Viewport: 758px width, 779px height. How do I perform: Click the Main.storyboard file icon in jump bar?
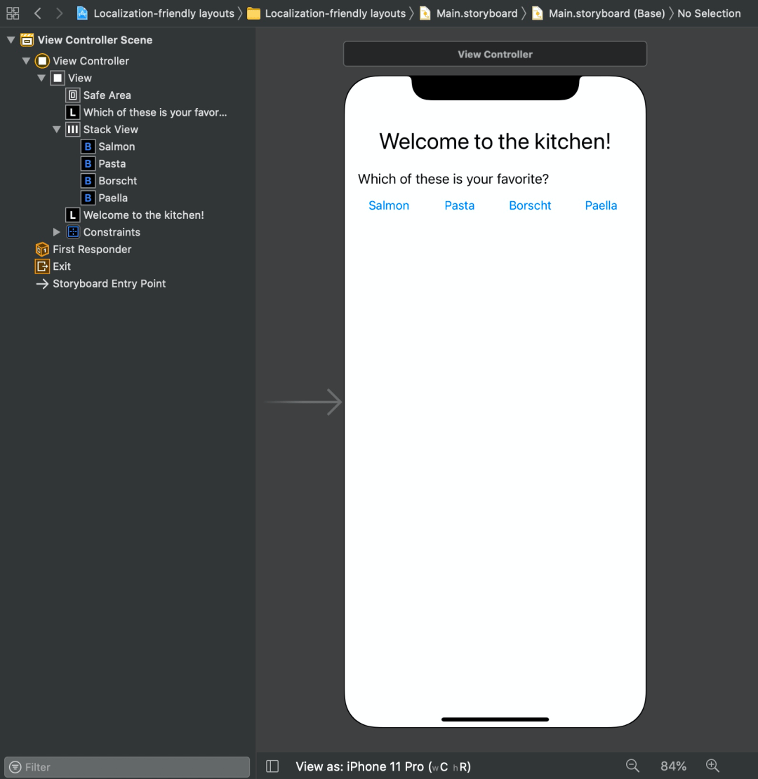[425, 13]
